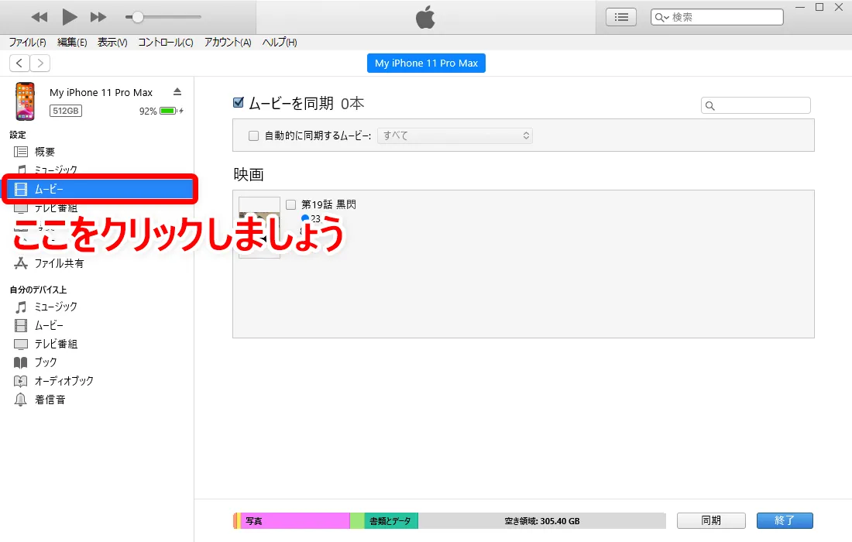The height and width of the screenshot is (542, 852).
Task: Click the ブック book icon
Action: coord(21,362)
